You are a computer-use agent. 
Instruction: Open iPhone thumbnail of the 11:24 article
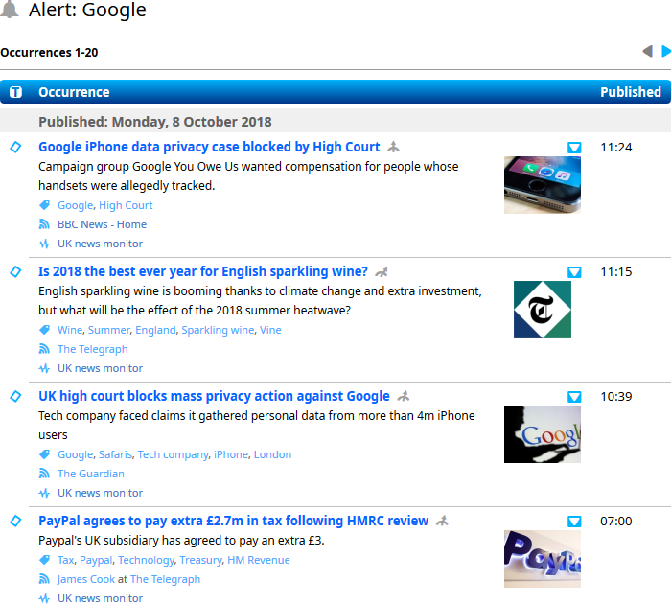point(543,185)
